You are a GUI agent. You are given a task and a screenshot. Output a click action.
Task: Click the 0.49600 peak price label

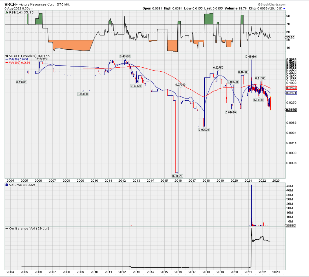coord(125,56)
